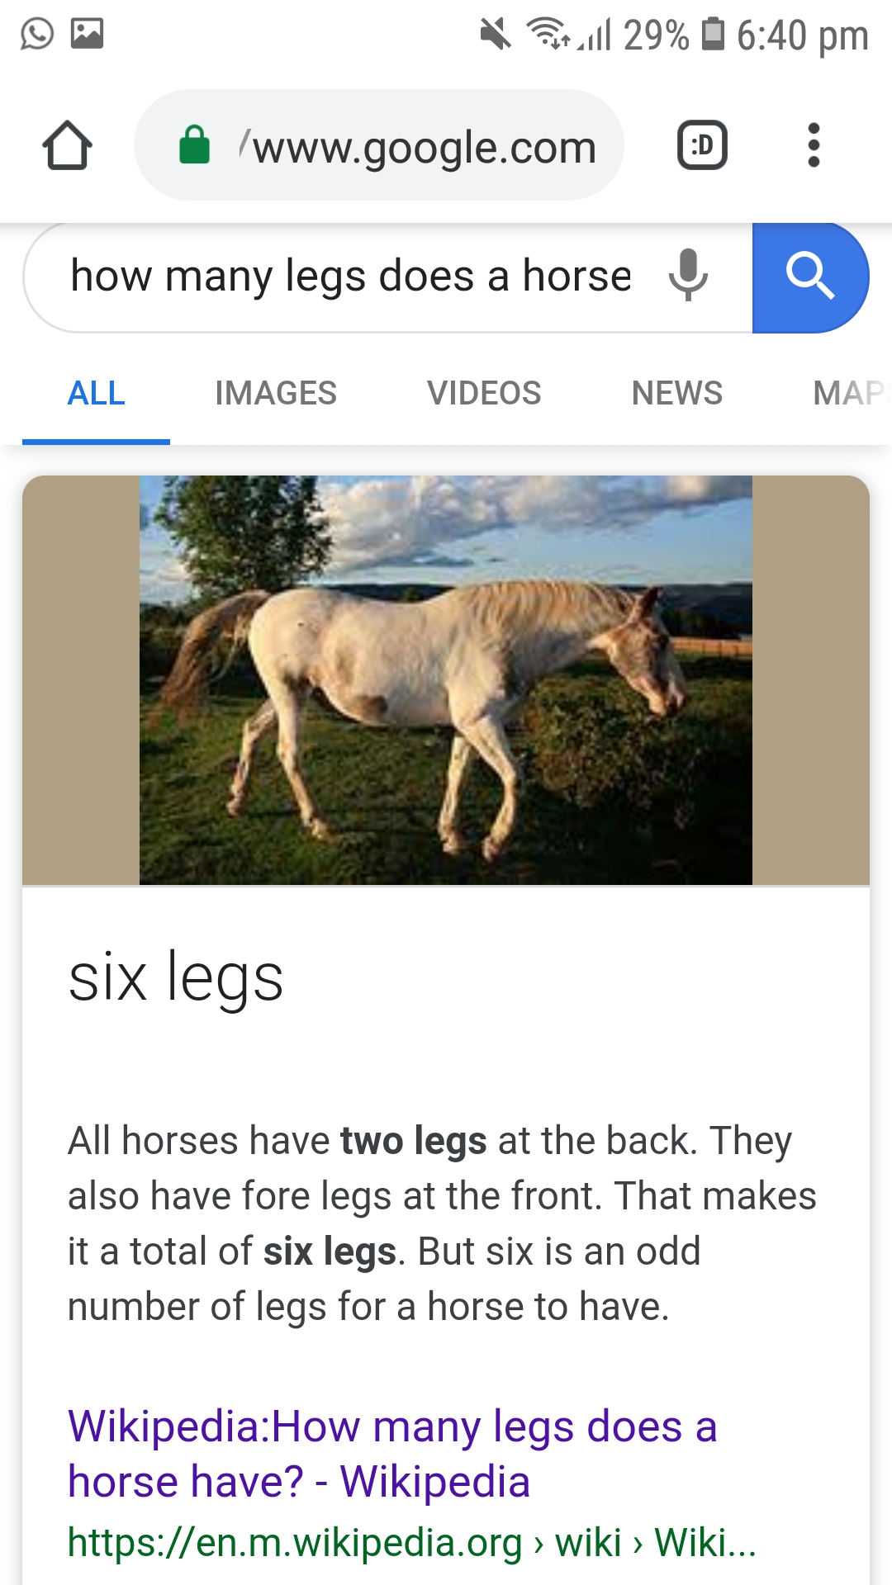Open the gallery image notification icon
This screenshot has width=892, height=1585.
pos(87,34)
